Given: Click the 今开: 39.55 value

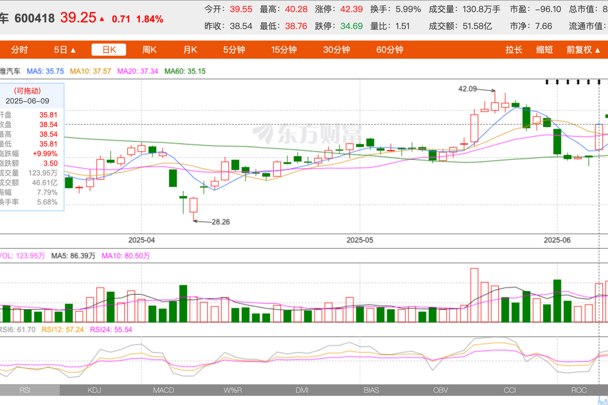Looking at the screenshot, I should pyautogui.click(x=241, y=9).
